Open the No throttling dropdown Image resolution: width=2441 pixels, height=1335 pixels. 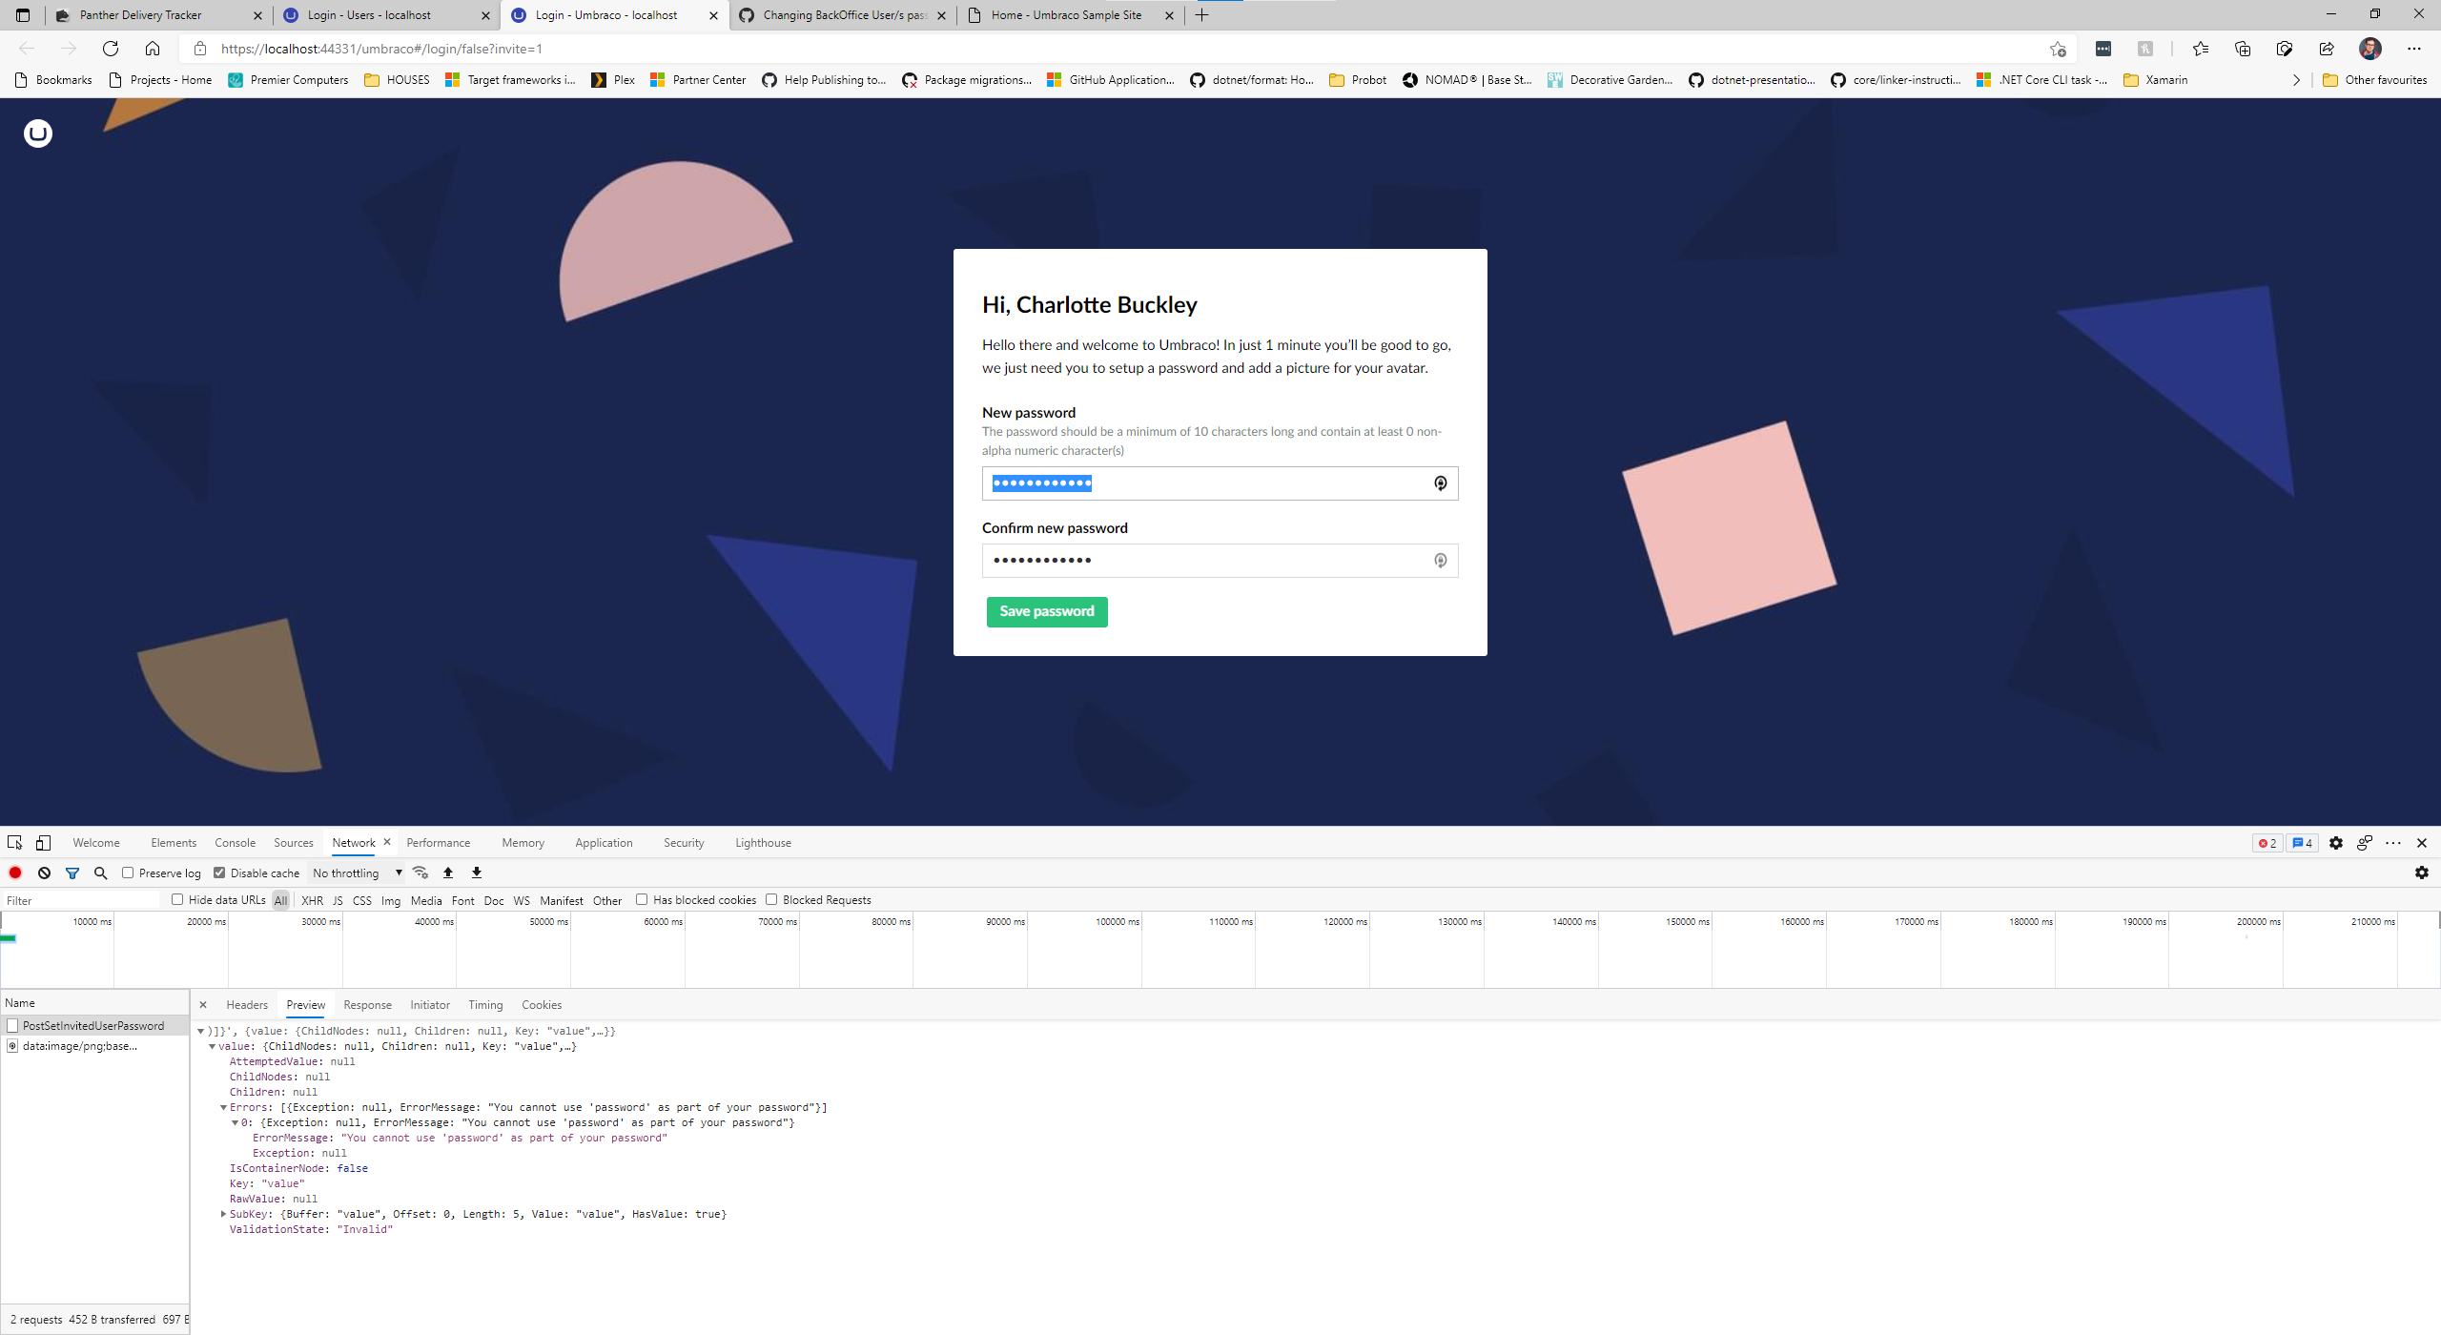tap(357, 873)
